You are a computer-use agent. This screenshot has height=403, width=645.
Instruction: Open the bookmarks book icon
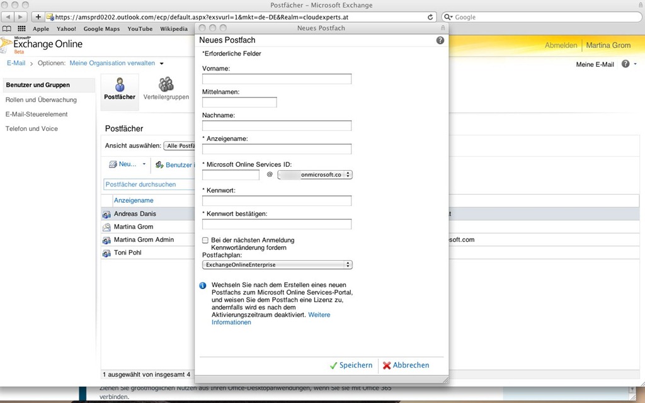7,29
